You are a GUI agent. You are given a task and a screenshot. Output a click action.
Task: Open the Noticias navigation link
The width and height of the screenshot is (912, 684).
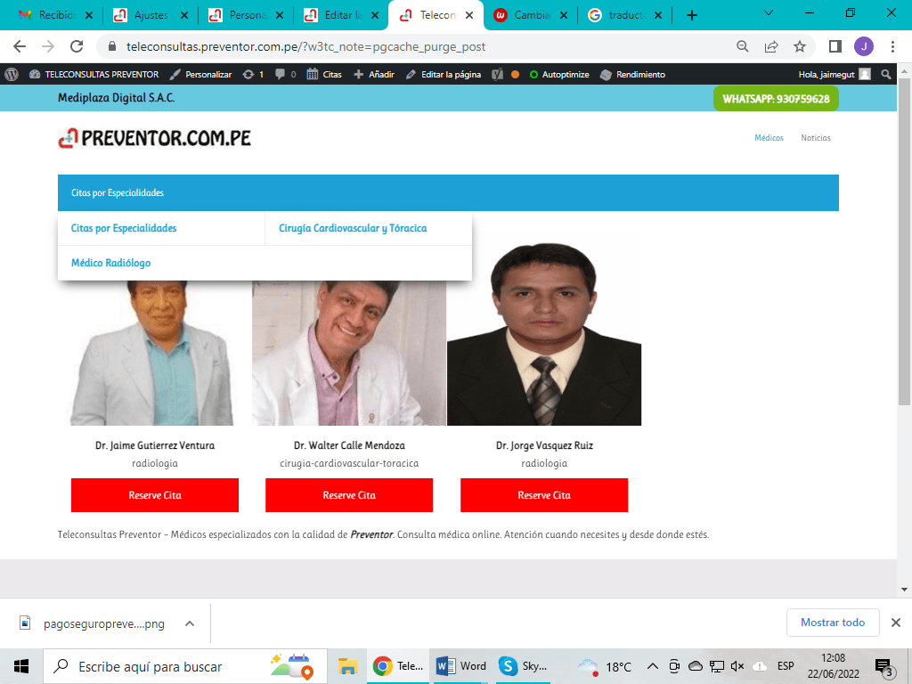(816, 138)
